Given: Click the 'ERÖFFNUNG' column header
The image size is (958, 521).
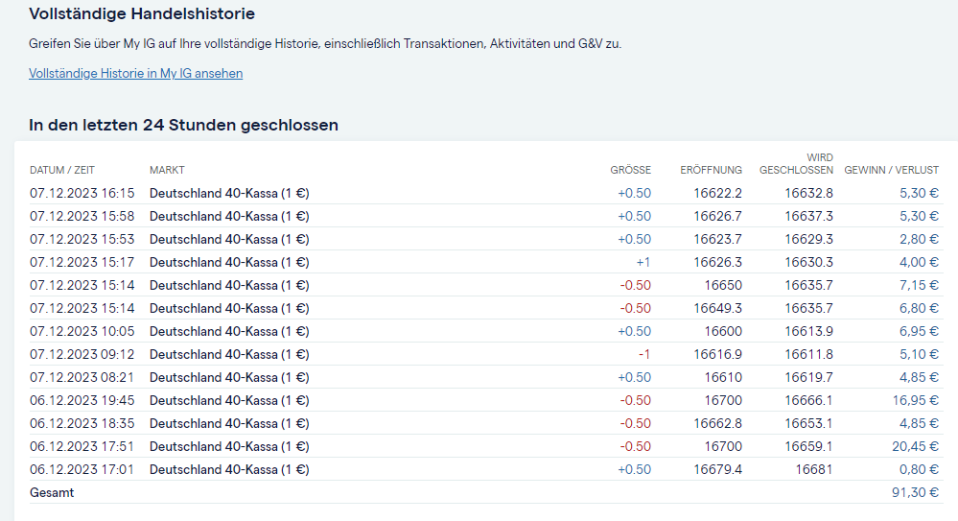Looking at the screenshot, I should [711, 170].
